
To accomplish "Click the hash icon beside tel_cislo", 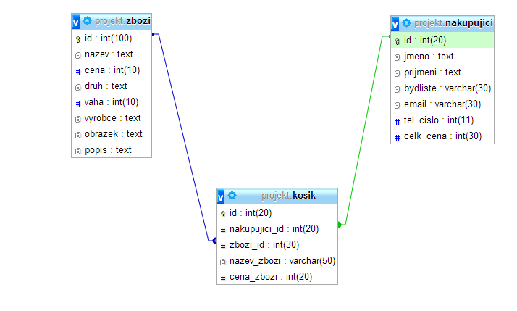I will [398, 120].
